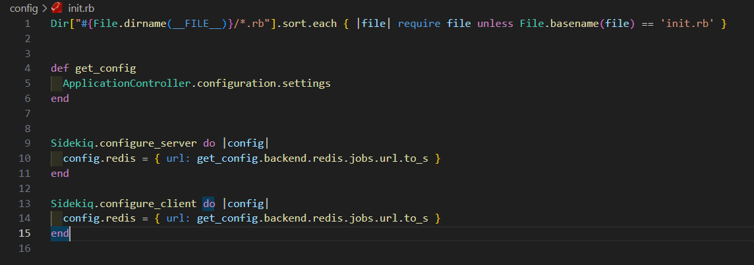Select init.rb in the breadcrumb

coord(81,8)
